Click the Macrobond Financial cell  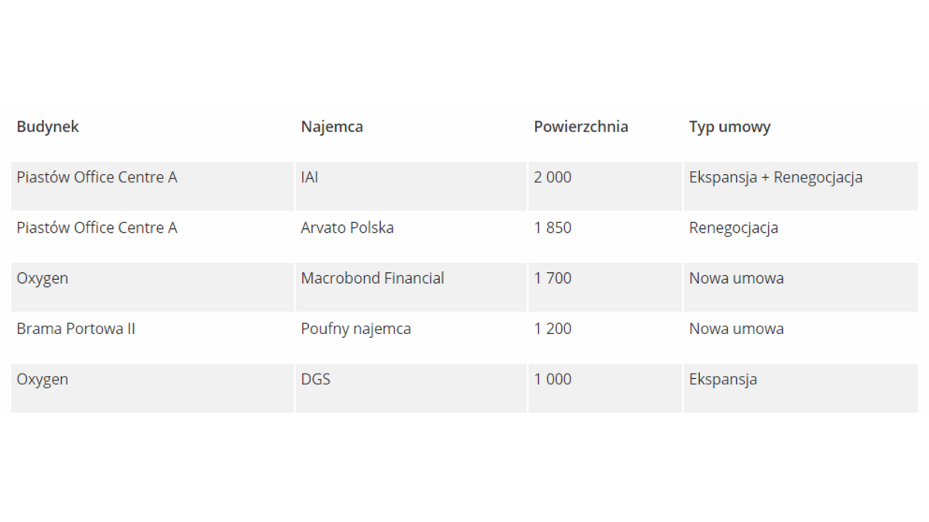372,278
